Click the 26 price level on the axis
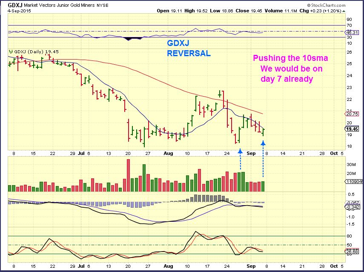This screenshot has width=364, height=272. [349, 52]
